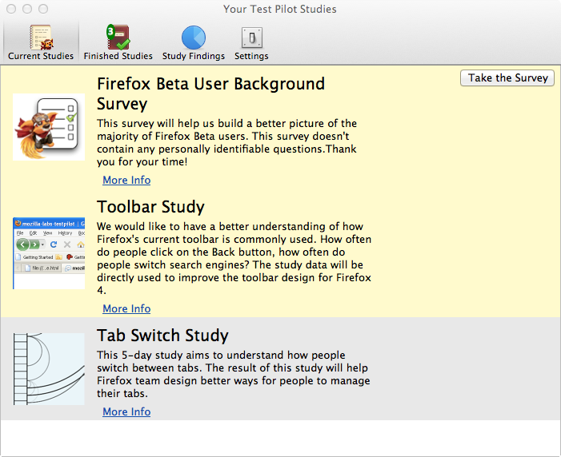Open the Finished Studies notebook icon
The image size is (561, 457).
click(118, 38)
